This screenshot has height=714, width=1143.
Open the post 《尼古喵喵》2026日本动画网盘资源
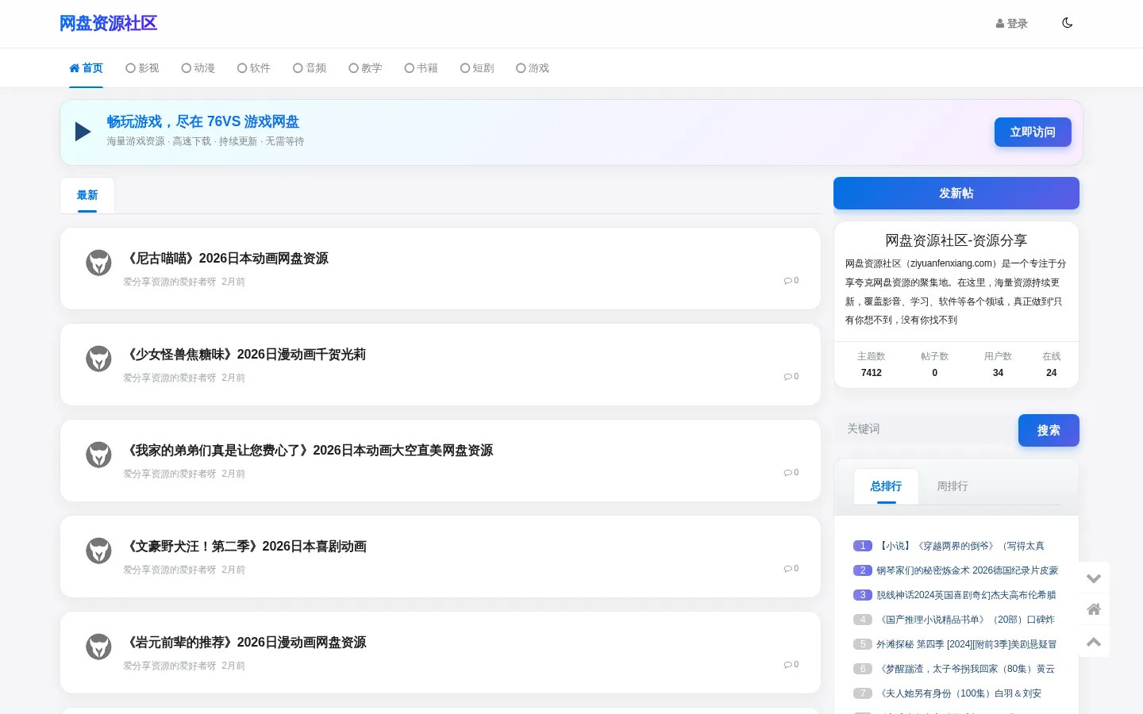(x=228, y=259)
